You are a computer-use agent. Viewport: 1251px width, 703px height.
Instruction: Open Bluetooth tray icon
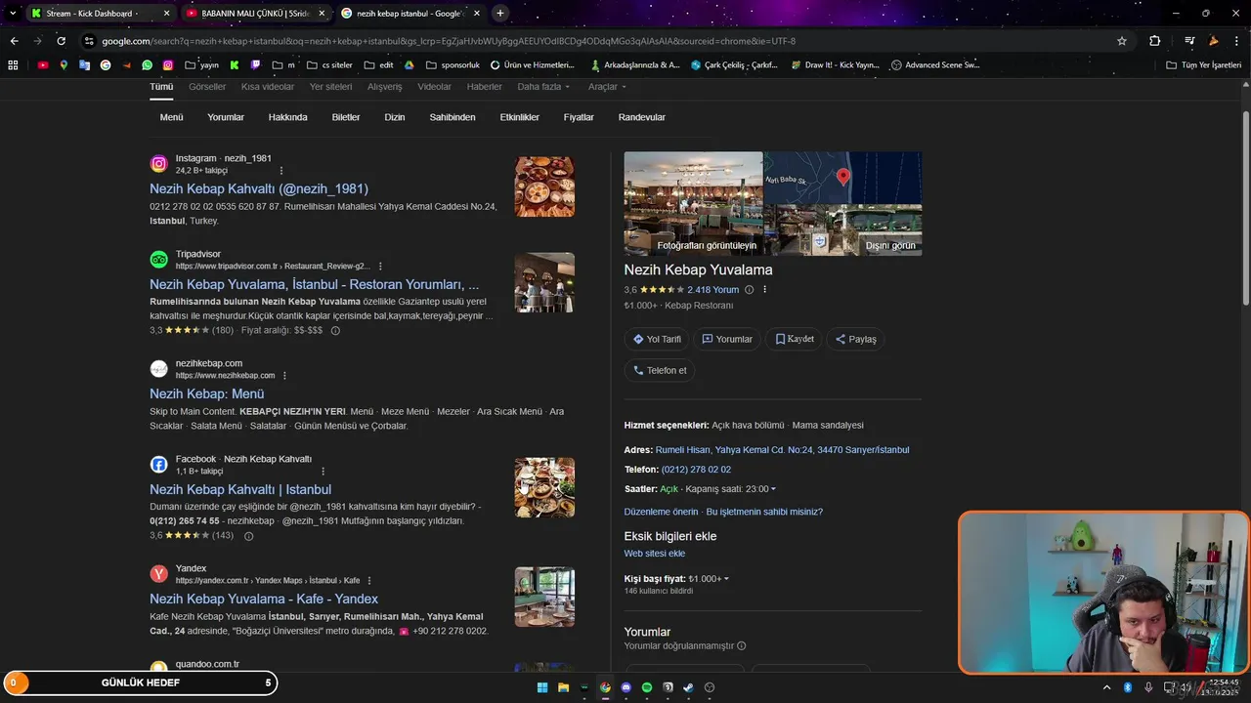tap(1127, 687)
